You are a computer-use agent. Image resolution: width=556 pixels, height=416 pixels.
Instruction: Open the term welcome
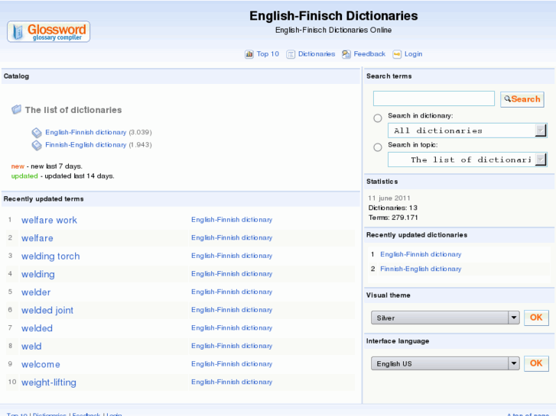click(x=41, y=365)
